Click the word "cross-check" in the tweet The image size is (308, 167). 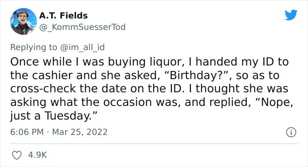pos(43,88)
